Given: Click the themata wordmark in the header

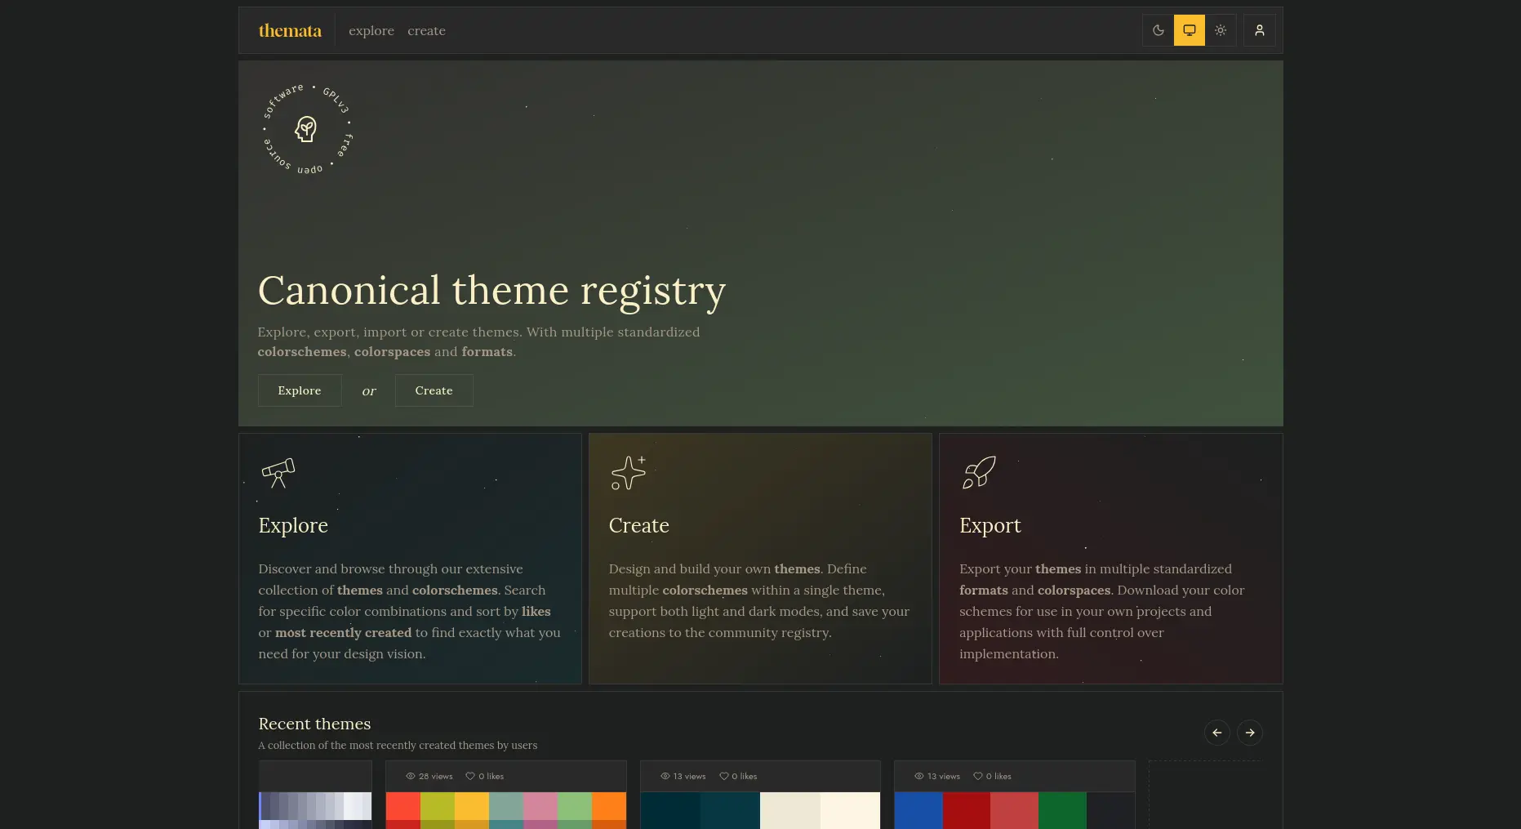Looking at the screenshot, I should tap(290, 30).
